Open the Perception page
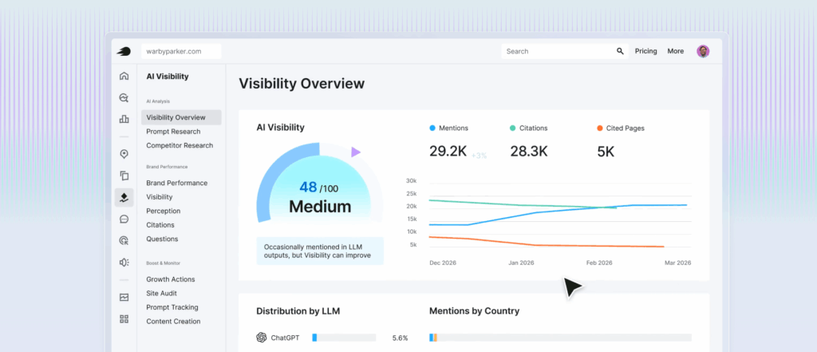This screenshot has height=352, width=817. [x=163, y=212]
